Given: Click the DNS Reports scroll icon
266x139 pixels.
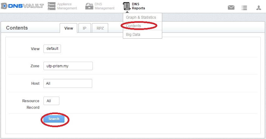Looking at the screenshot, I should point(127,6).
